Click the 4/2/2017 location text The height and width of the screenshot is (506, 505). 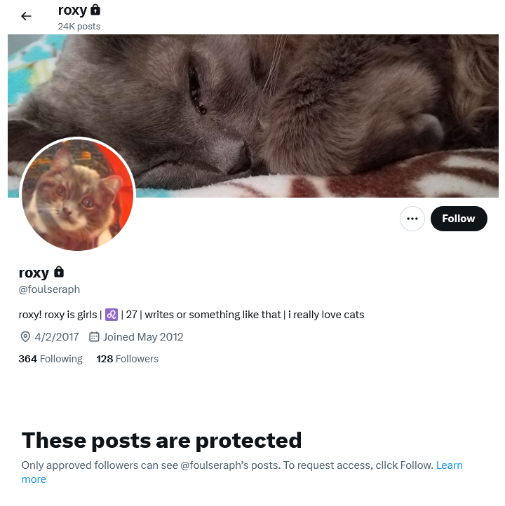[57, 337]
